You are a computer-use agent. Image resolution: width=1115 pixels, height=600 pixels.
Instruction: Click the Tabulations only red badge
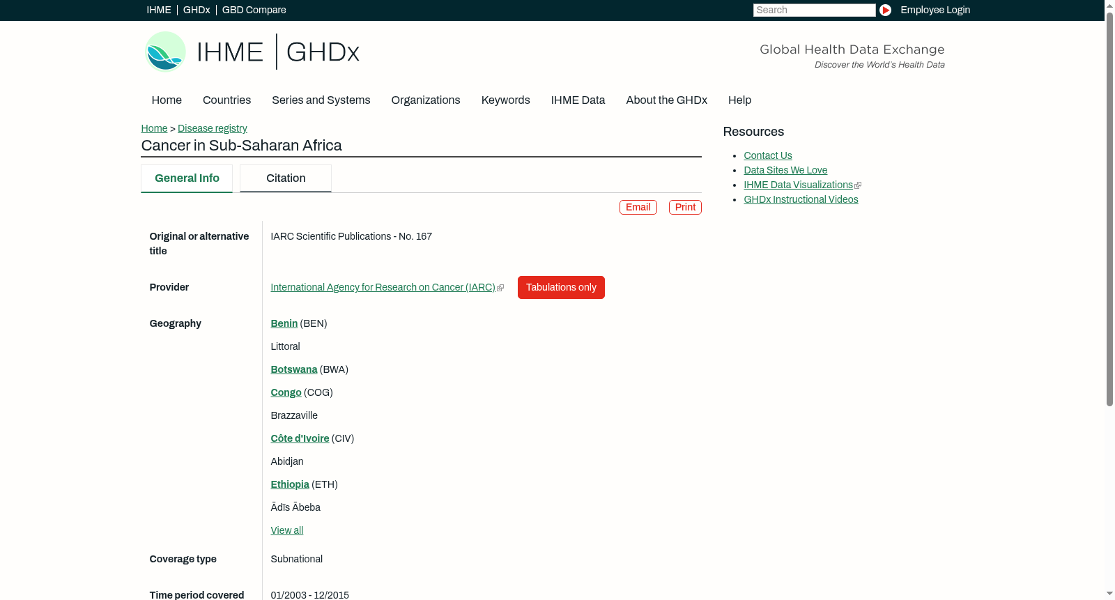point(561,287)
